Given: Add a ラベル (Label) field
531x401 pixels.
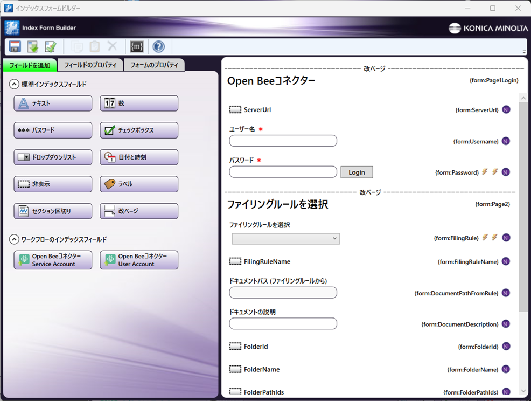Looking at the screenshot, I should click(138, 184).
